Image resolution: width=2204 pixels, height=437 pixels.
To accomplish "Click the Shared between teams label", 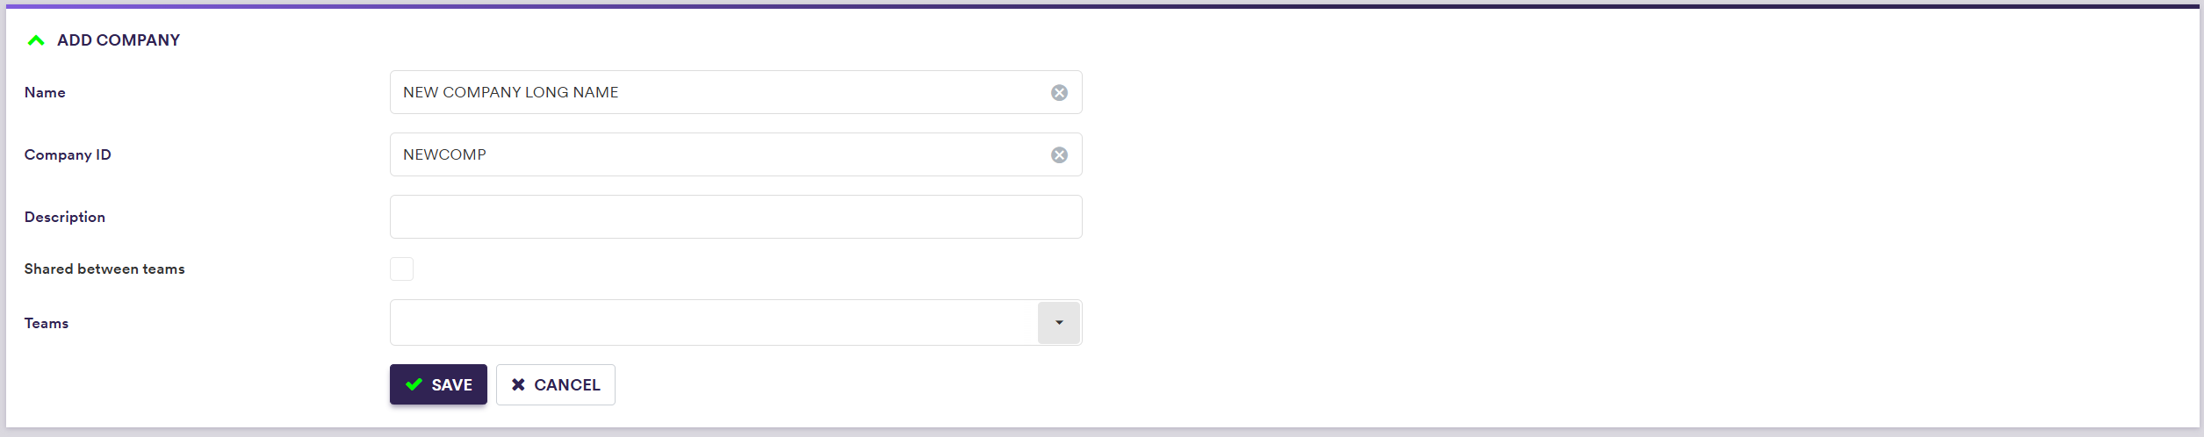I will [x=104, y=269].
